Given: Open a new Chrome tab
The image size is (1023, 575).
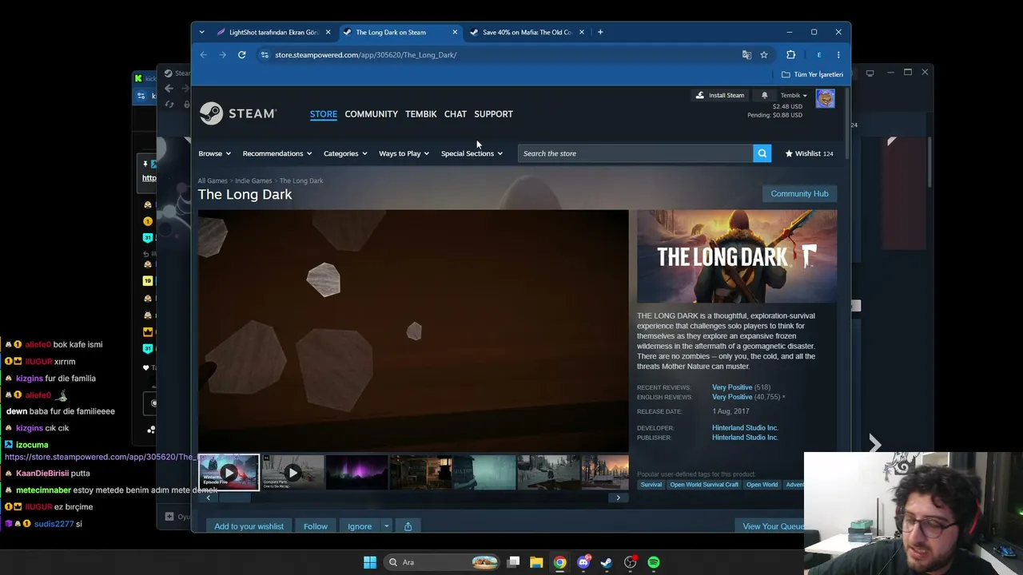Looking at the screenshot, I should pyautogui.click(x=600, y=32).
